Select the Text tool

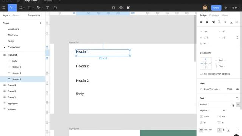48,8
